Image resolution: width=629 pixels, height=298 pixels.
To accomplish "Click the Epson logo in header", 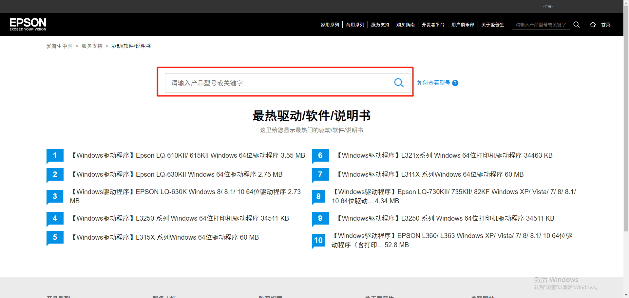I will click(28, 24).
